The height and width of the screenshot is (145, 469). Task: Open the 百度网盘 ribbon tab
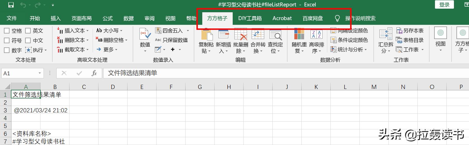point(312,18)
